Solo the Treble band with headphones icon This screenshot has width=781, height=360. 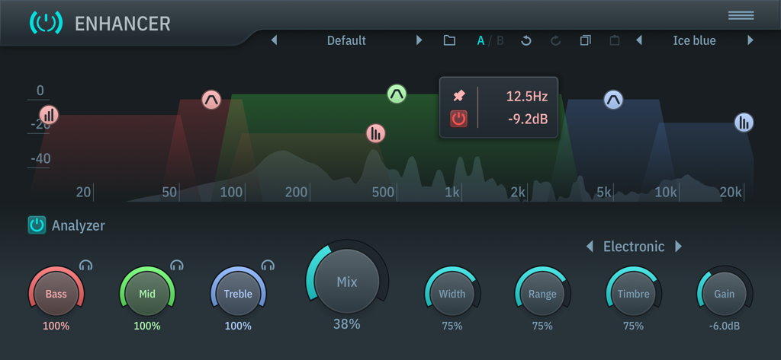pos(268,265)
